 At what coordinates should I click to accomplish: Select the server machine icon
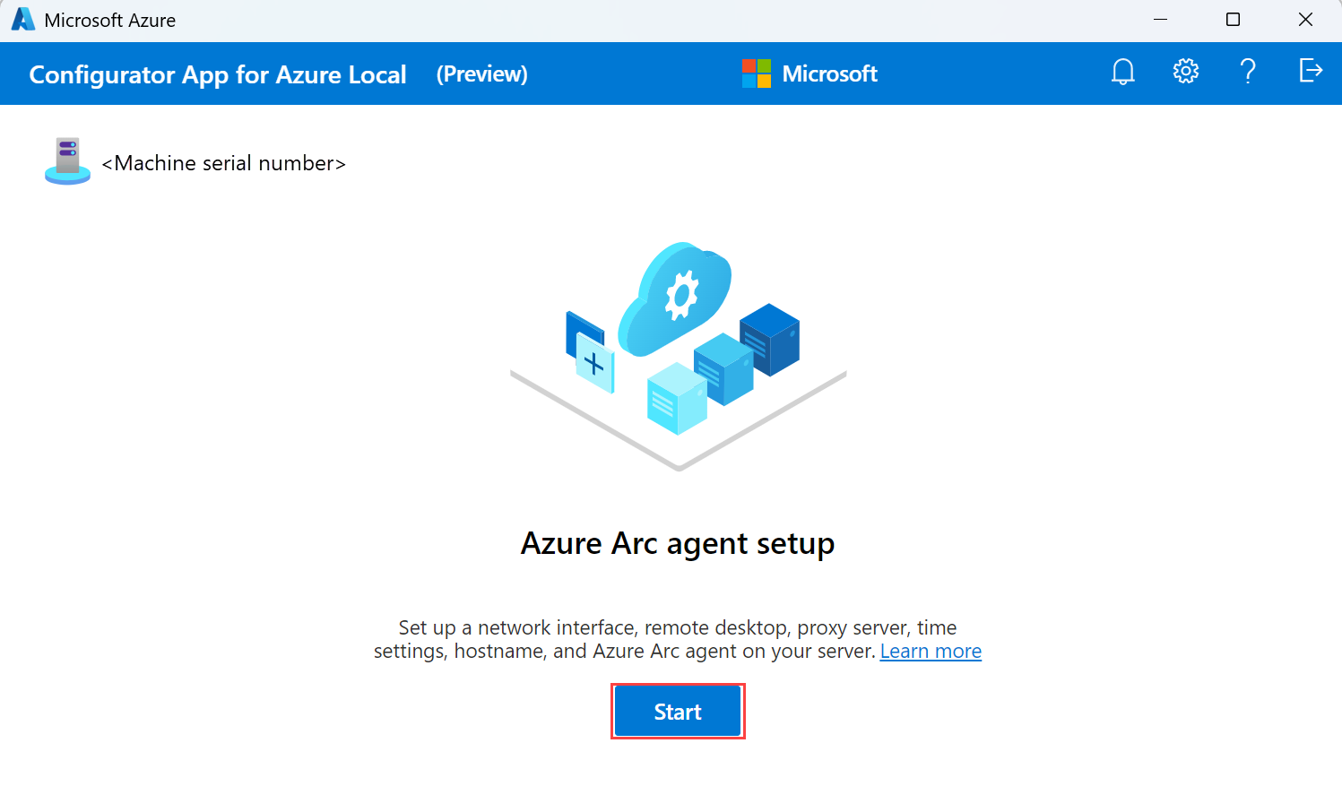[67, 161]
